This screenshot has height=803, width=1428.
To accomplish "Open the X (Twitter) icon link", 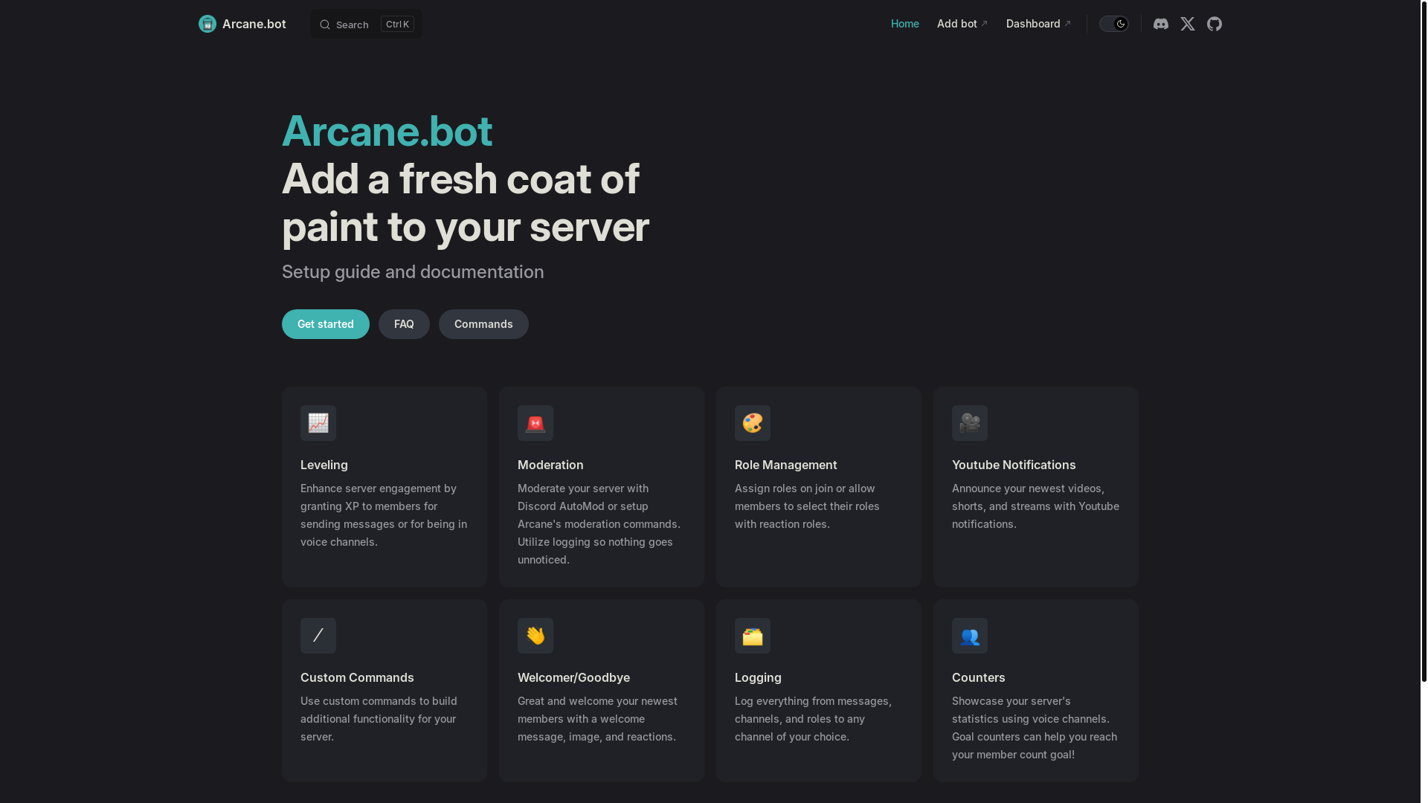I will coord(1188,24).
